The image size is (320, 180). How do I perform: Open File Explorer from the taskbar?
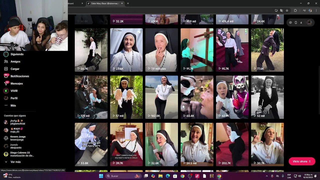[x=160, y=176]
